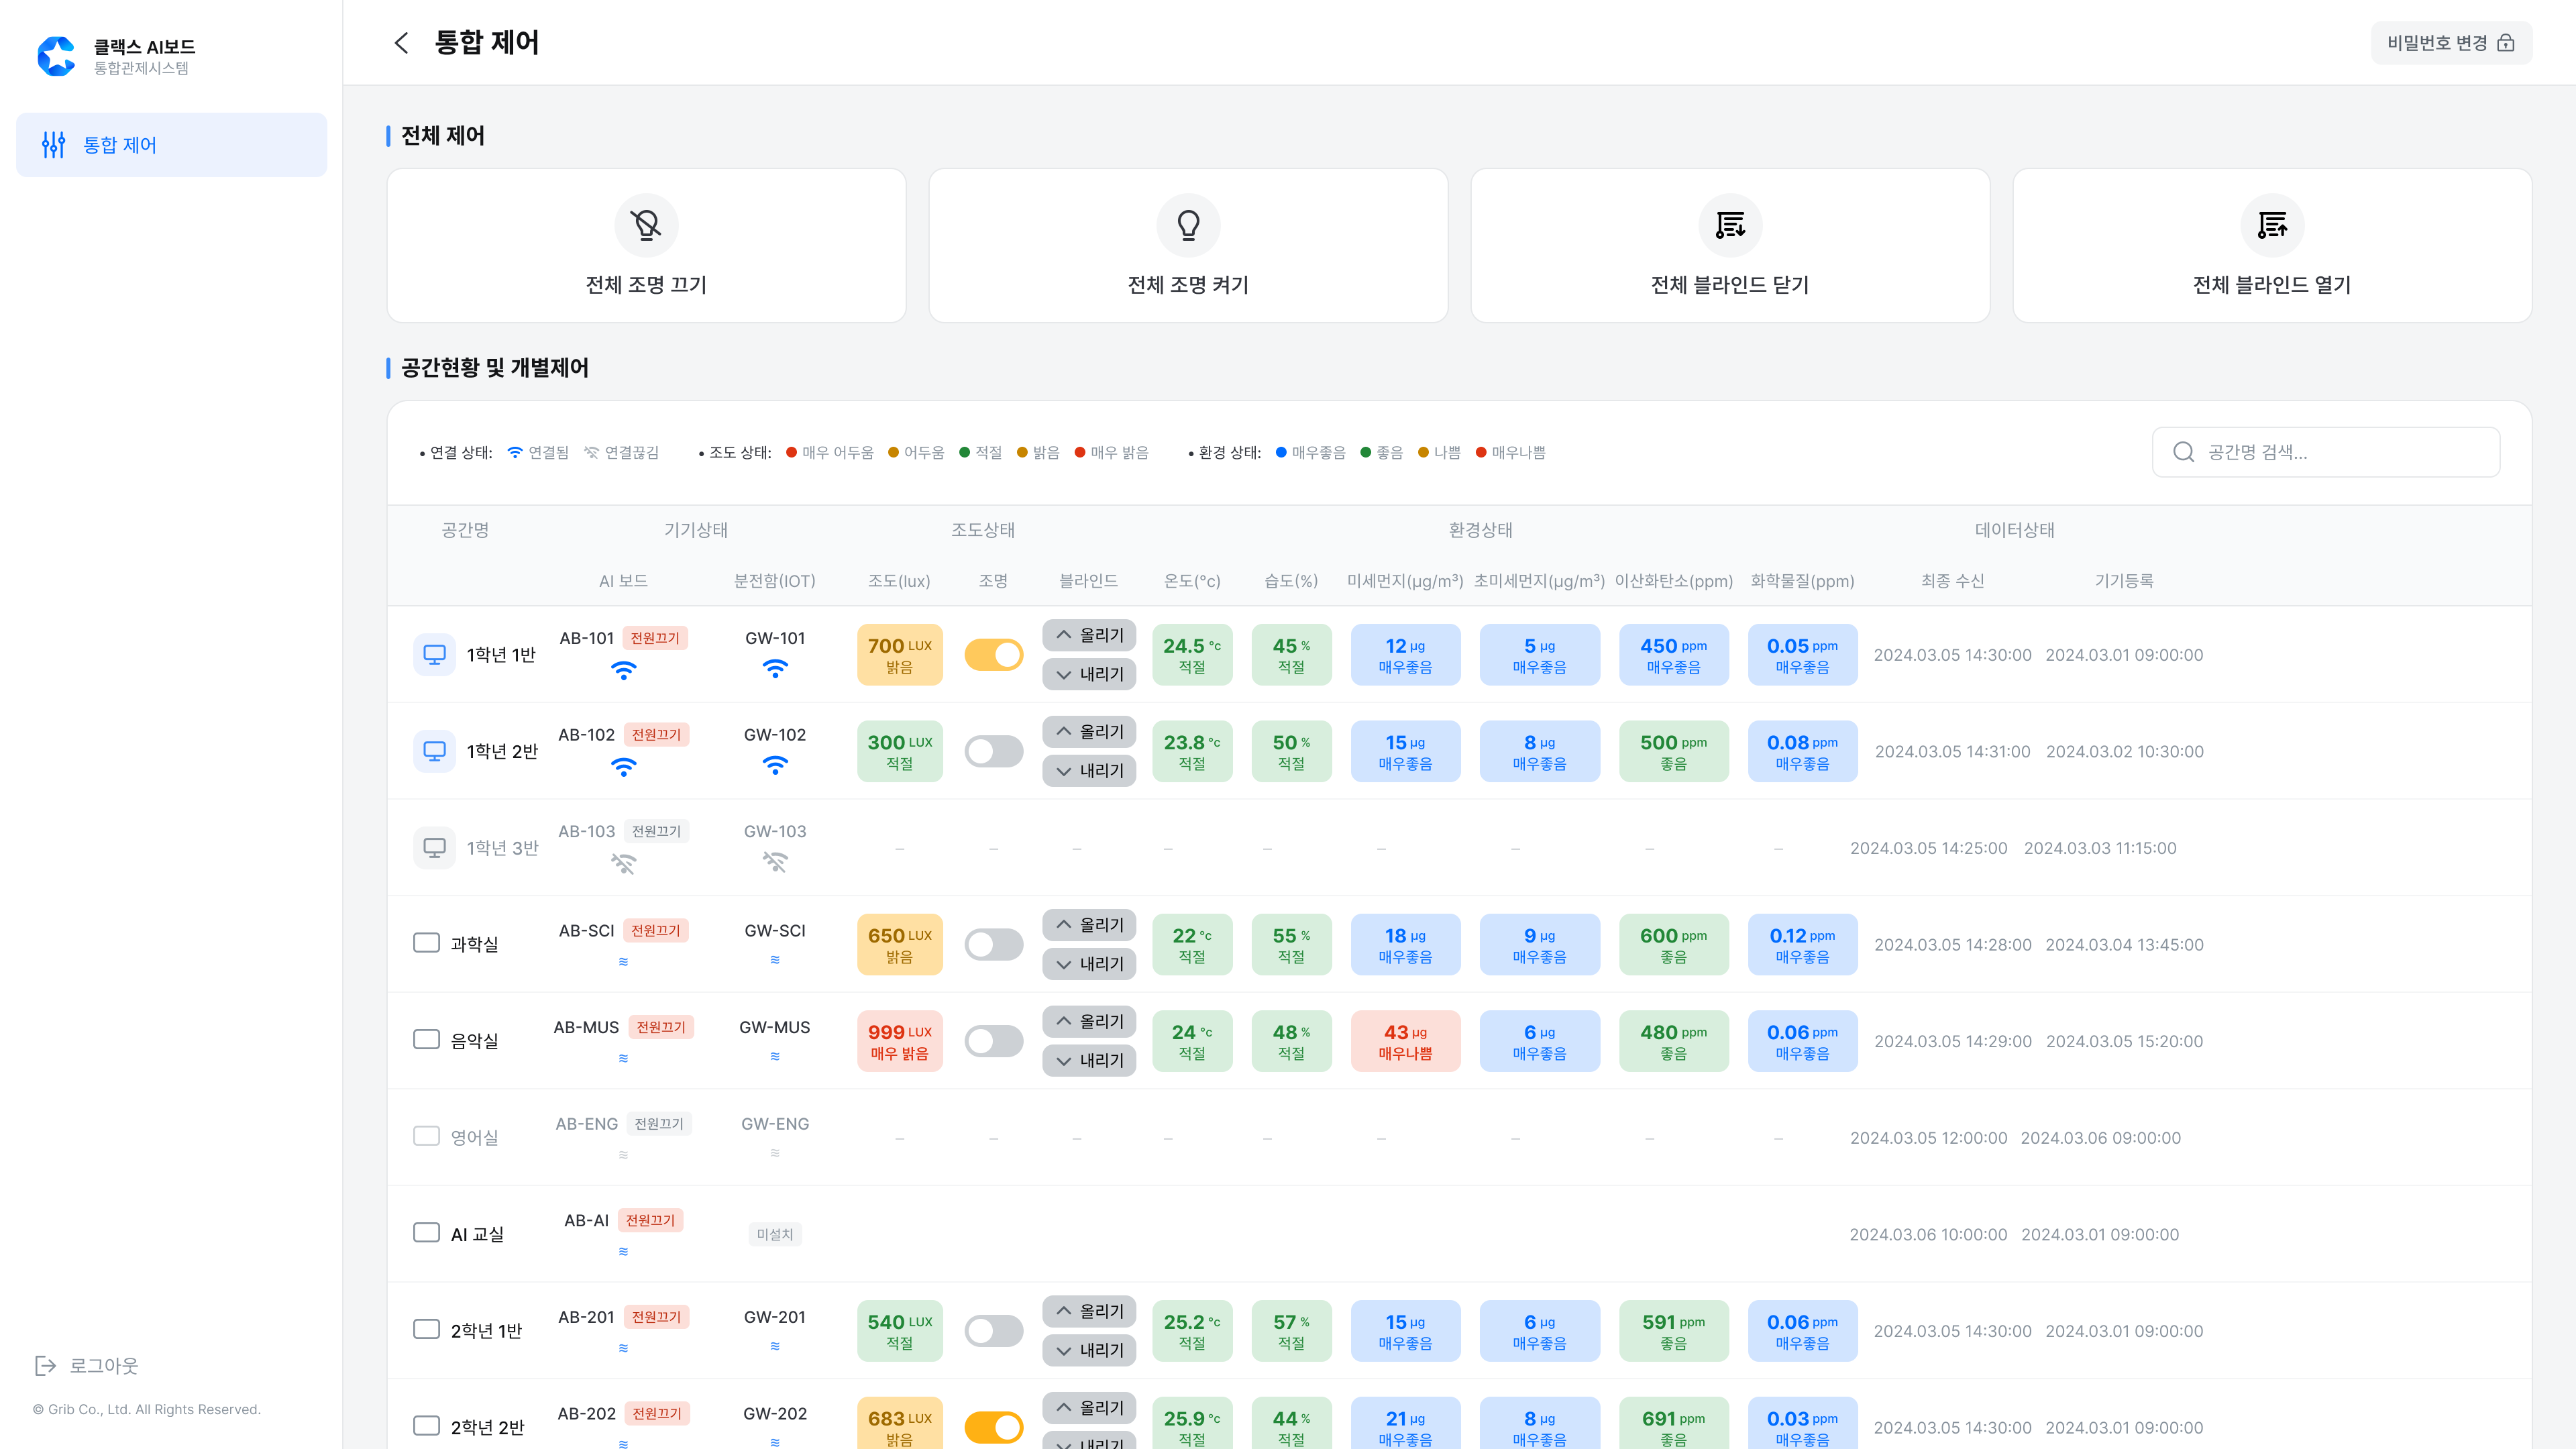Screen dimensions: 2576x1449
Task: Click the disconnected wifi icon under GW-103
Action: point(775,862)
